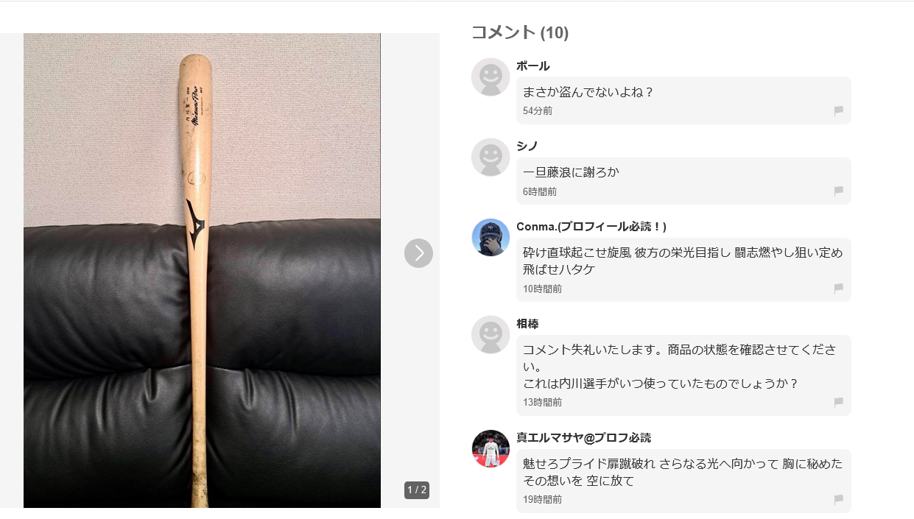Image resolution: width=914 pixels, height=519 pixels.
Task: Open 真エルマサヤ's profile picture
Action: [x=491, y=449]
